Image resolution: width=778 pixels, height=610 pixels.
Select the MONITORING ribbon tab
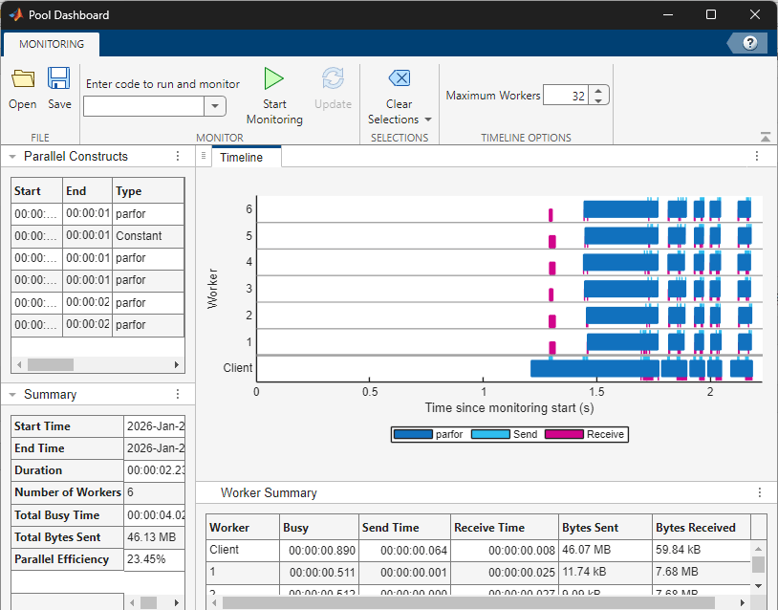click(x=52, y=44)
